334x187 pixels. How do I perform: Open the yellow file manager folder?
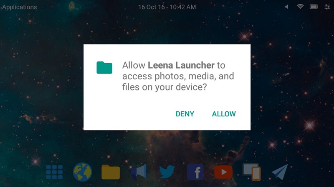111,172
